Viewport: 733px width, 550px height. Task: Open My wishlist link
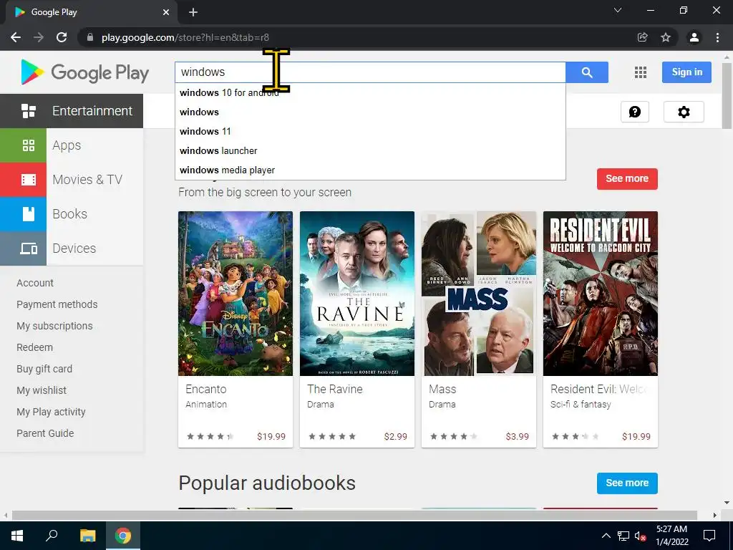pos(42,390)
